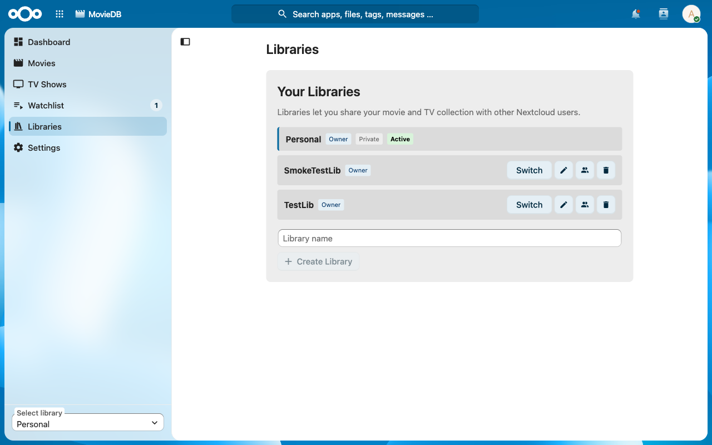Click the Watchlist count badge
712x445 pixels.
(x=156, y=105)
